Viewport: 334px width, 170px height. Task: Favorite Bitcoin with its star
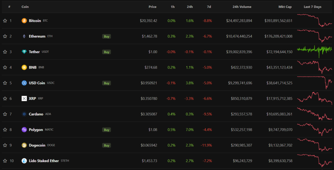(x=5, y=20)
